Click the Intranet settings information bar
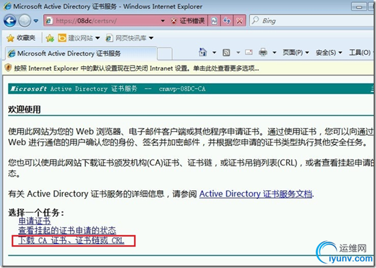The image size is (376, 268). tap(189, 68)
